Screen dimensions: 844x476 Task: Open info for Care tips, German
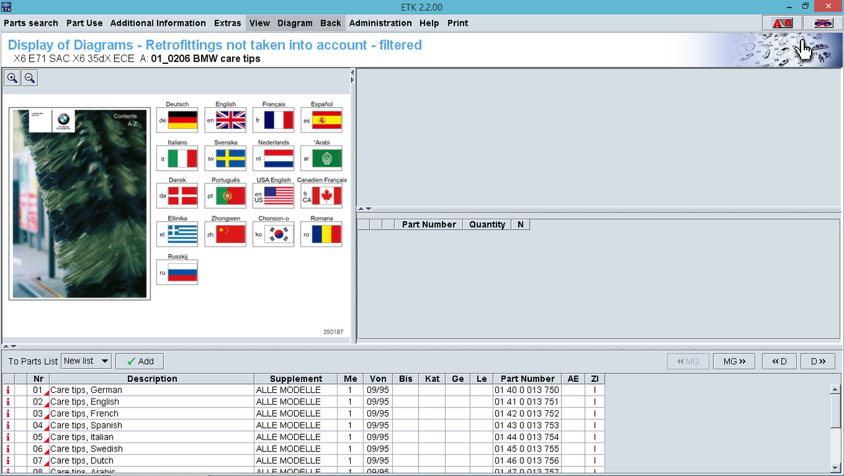pos(8,390)
